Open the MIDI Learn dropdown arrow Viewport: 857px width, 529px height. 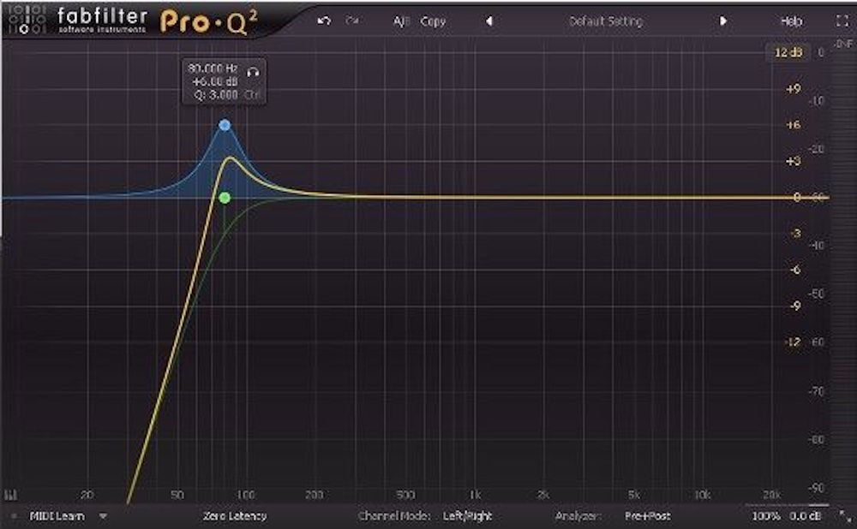coord(103,516)
